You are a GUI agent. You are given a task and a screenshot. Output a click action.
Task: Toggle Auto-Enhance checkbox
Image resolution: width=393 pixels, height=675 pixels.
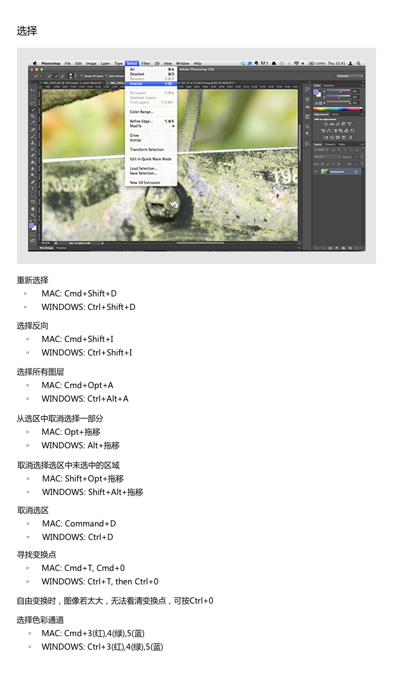click(107, 76)
